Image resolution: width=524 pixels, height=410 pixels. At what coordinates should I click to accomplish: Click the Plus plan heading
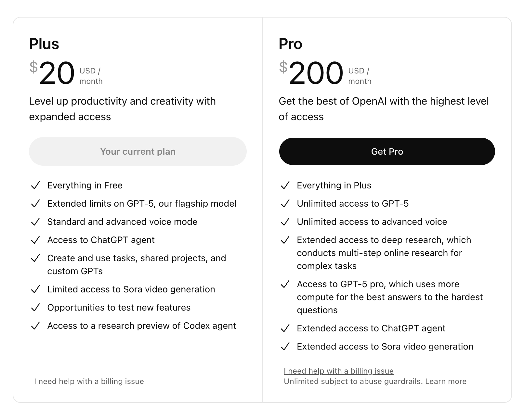tap(44, 44)
